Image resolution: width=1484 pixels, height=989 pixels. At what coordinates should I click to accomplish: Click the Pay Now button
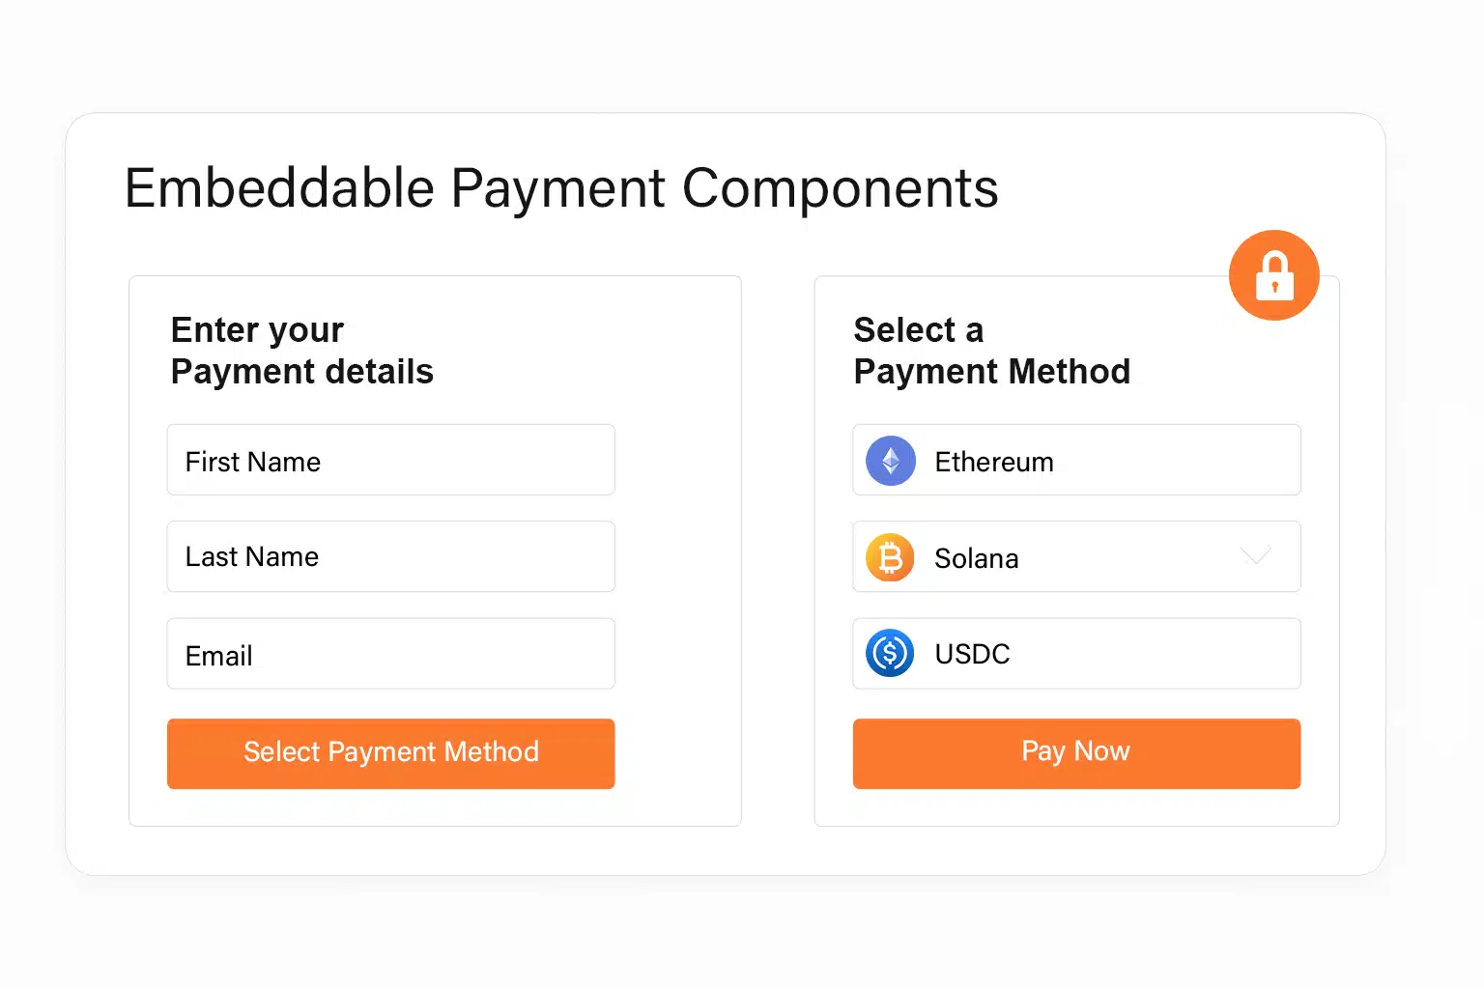tap(1075, 753)
